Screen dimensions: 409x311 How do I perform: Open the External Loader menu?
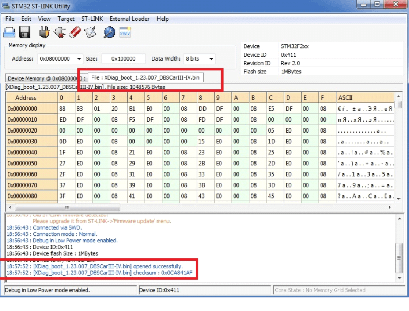(130, 19)
